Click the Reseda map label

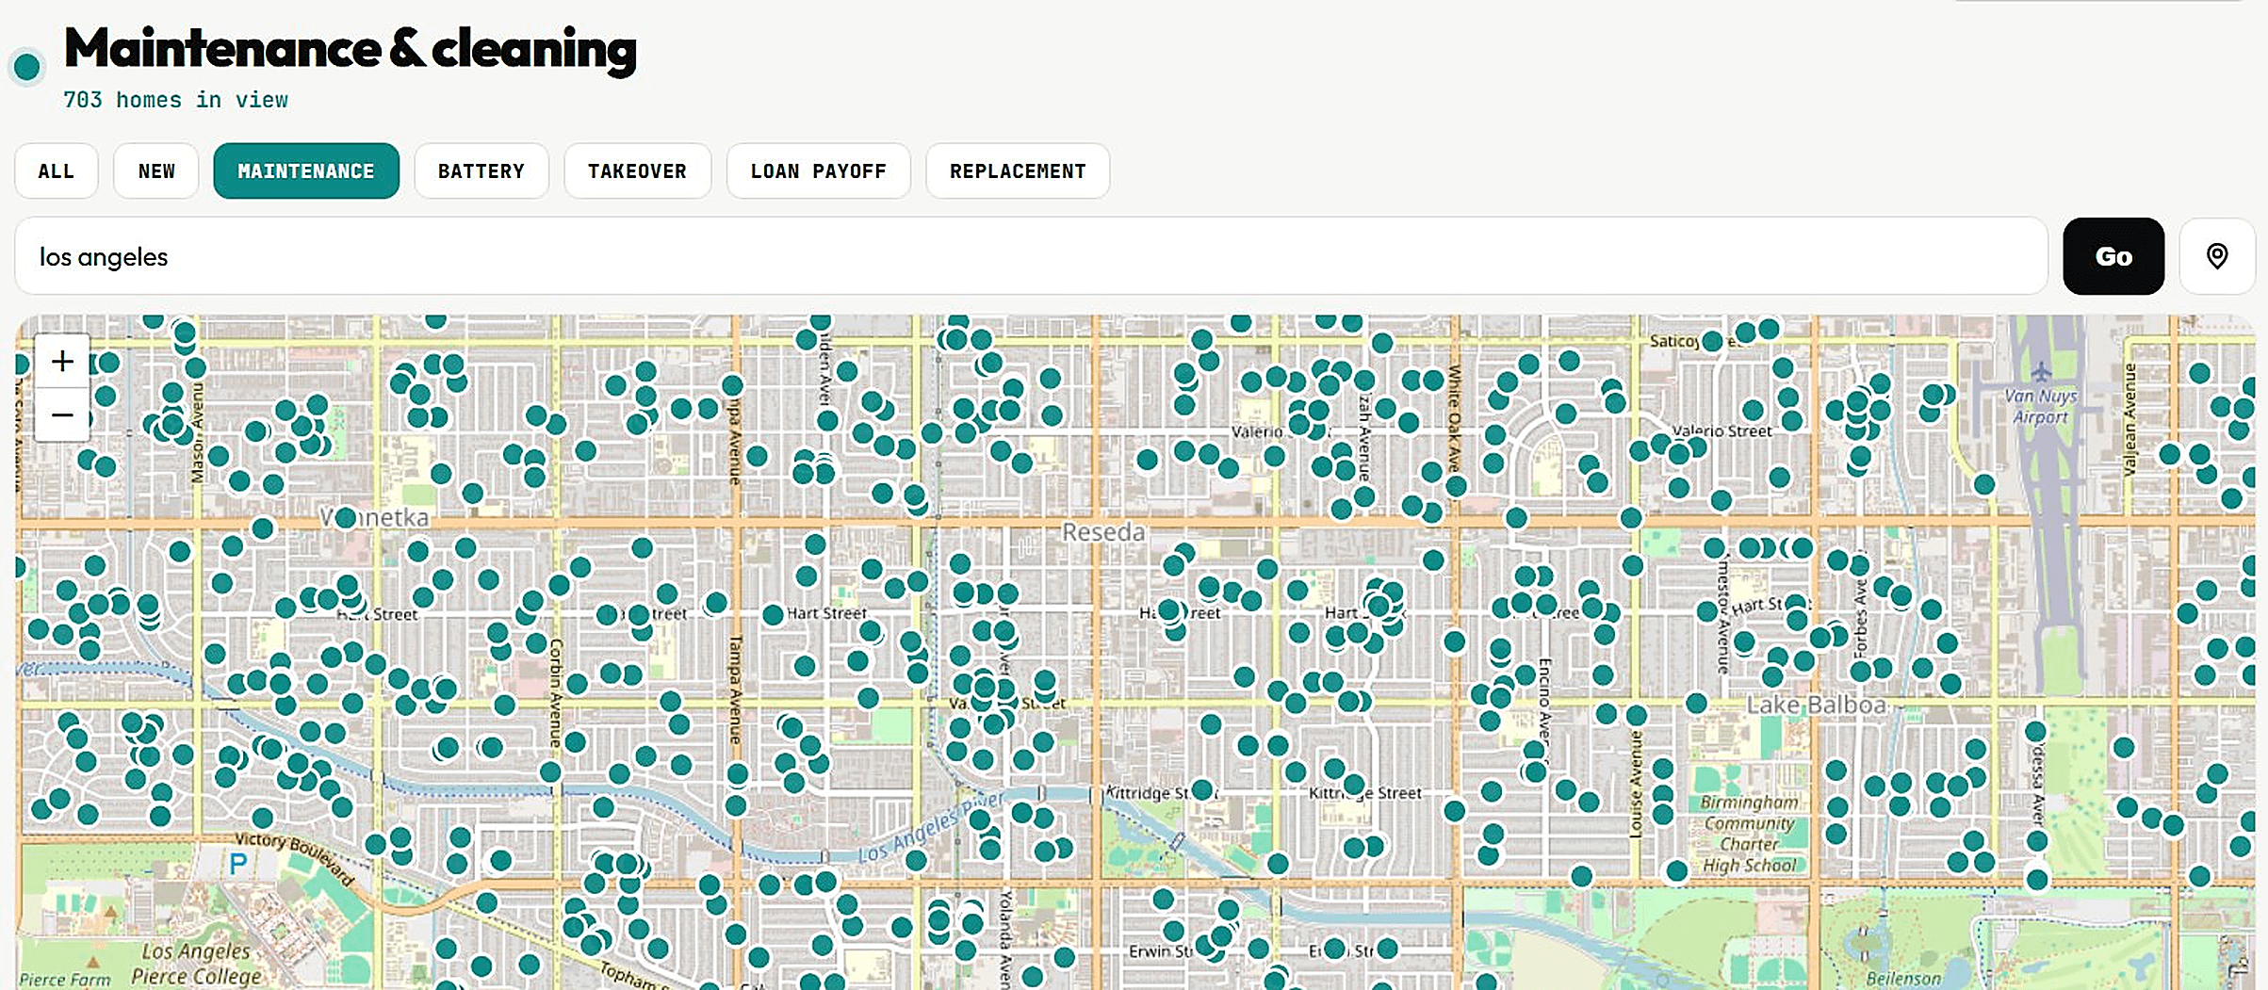pos(1103,532)
